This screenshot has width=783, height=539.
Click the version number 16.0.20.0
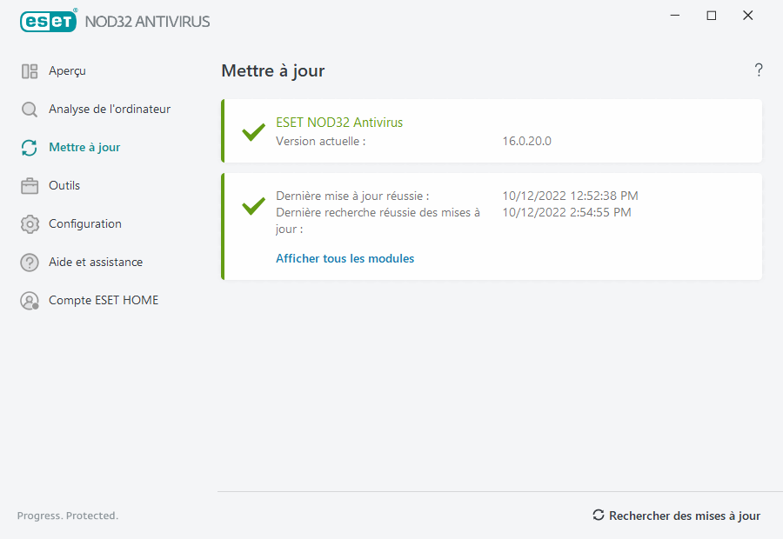tap(526, 141)
